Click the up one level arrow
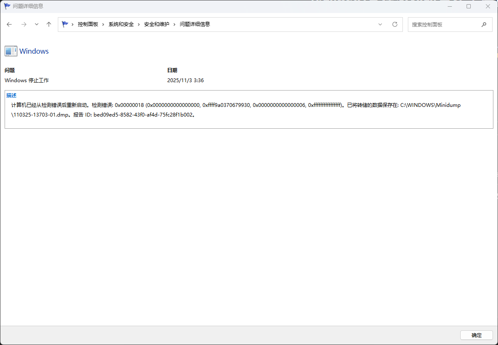 (x=49, y=24)
